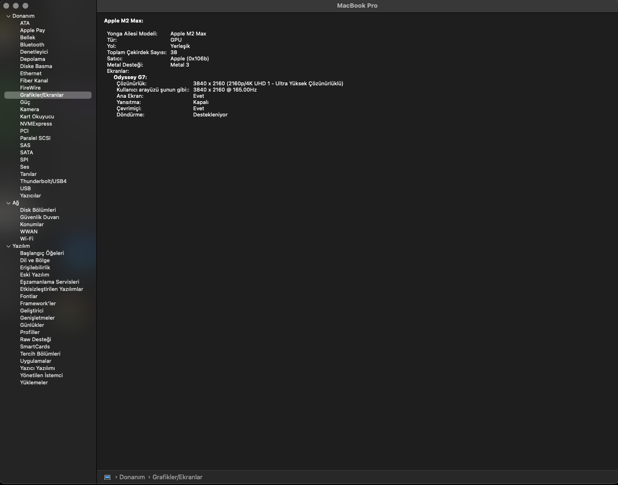Open Ses audio information
Image resolution: width=618 pixels, height=485 pixels.
(x=24, y=167)
